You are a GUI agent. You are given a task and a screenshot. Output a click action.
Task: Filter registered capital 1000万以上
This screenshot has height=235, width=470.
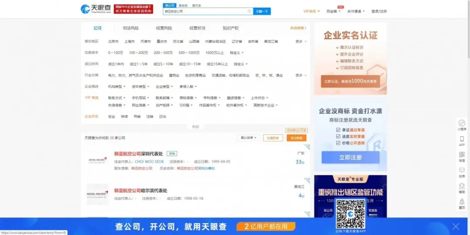pyautogui.click(x=214, y=53)
